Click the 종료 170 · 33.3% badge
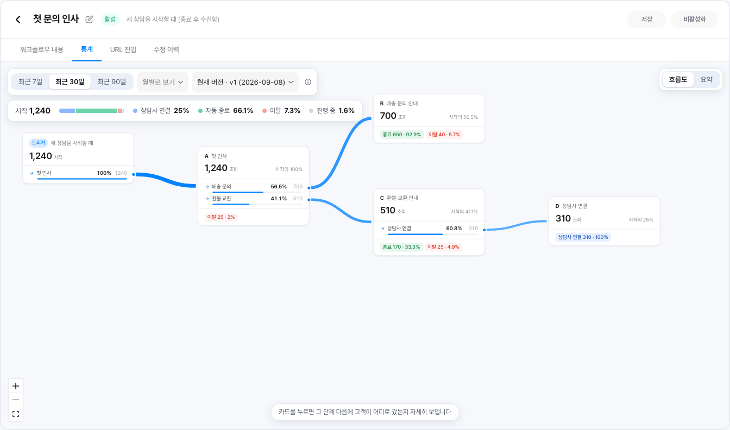 401,247
